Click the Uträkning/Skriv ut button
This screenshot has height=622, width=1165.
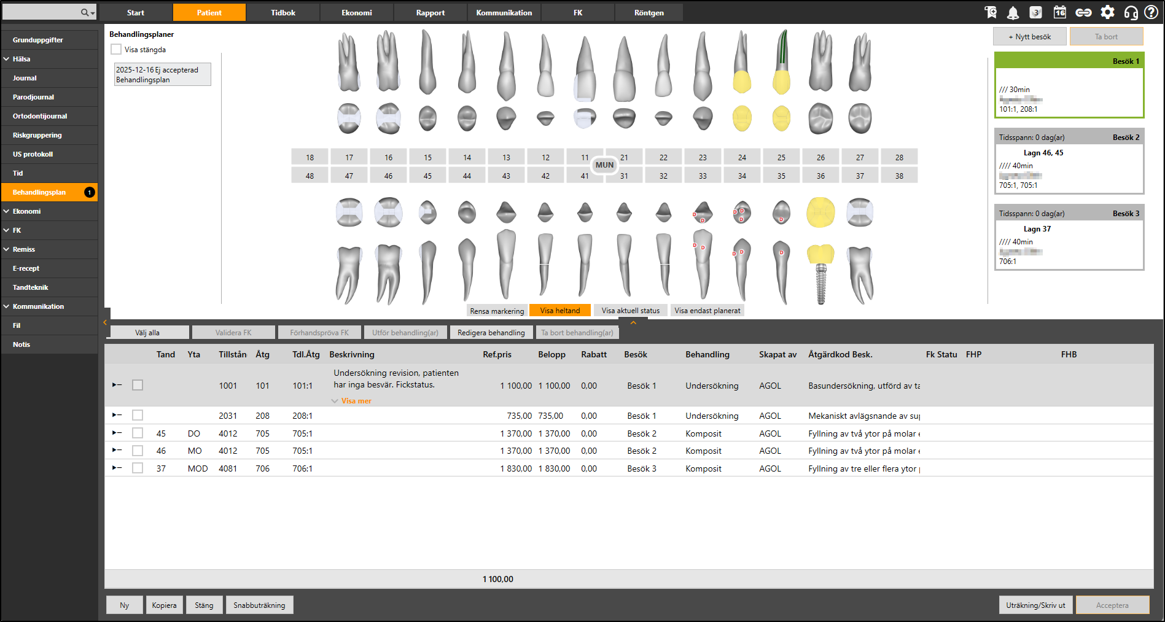pyautogui.click(x=1035, y=605)
